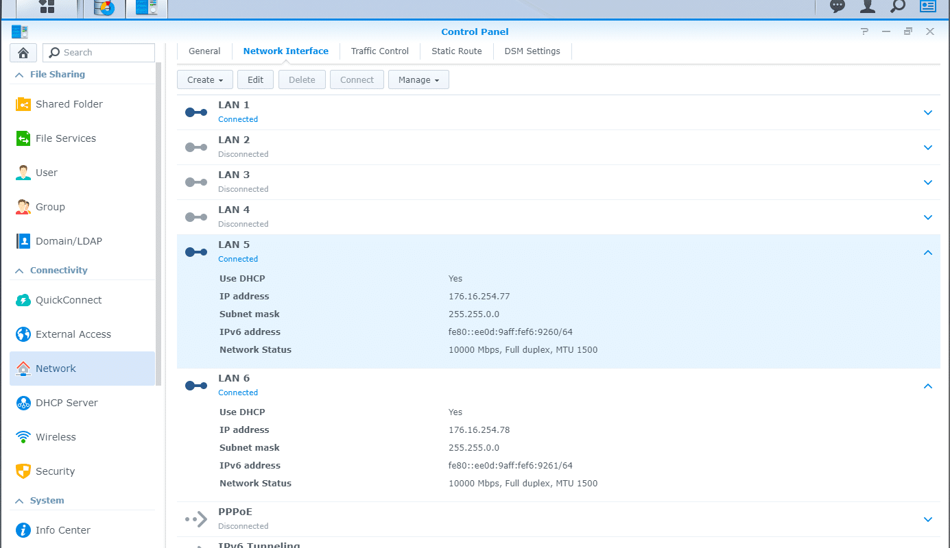The height and width of the screenshot is (548, 950).
Task: Open the DSM Main Menu grid icon
Action: [47, 8]
